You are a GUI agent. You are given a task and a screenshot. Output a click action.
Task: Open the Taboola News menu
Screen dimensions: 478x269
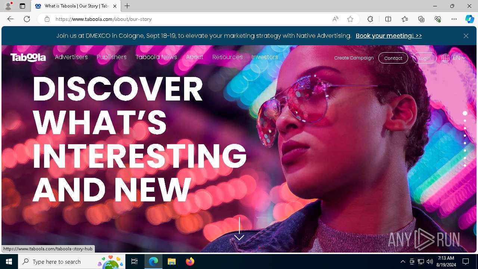point(156,57)
